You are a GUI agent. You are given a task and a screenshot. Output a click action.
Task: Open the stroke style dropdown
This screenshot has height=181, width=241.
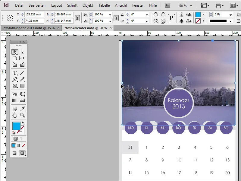pos(230,21)
